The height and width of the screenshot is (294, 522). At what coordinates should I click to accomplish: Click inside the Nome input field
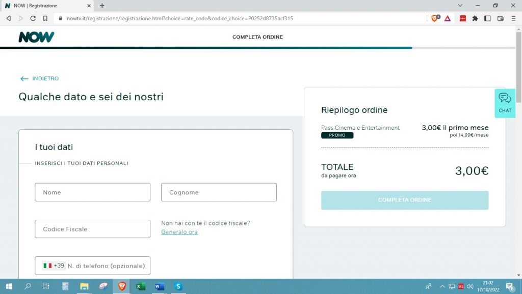click(92, 192)
